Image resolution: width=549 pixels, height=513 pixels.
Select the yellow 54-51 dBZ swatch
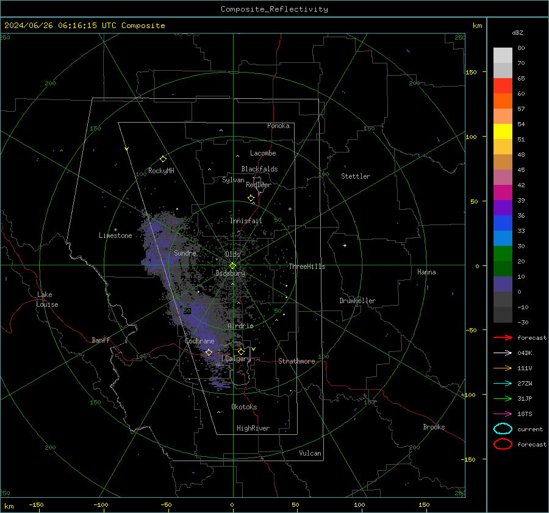503,132
